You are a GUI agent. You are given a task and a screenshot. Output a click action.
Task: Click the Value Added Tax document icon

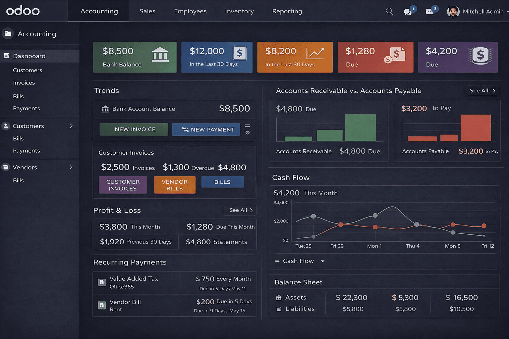click(102, 282)
